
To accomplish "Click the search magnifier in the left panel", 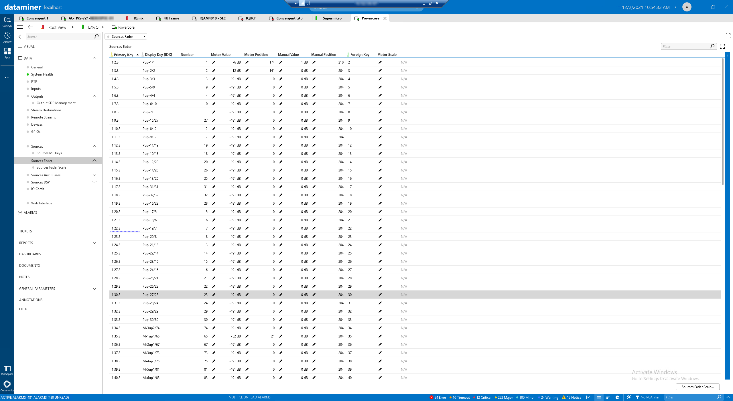I will point(96,36).
